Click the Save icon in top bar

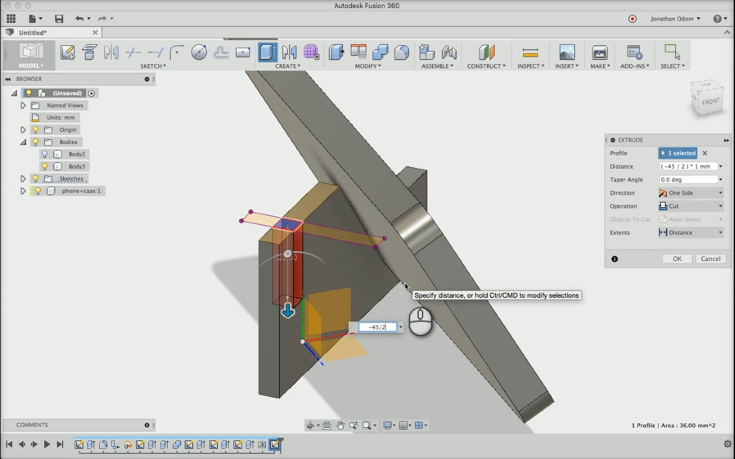59,19
